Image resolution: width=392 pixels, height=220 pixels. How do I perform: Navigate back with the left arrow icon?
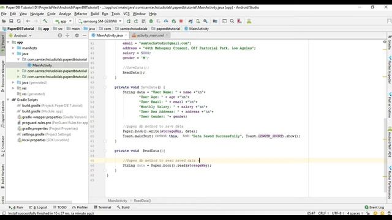[28, 21]
